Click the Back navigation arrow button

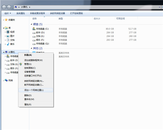(4, 6)
